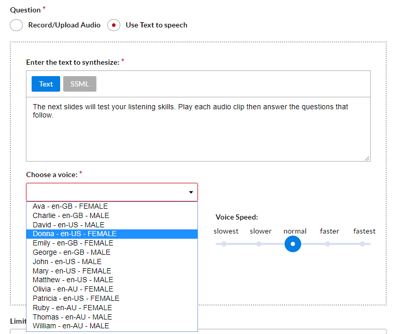The height and width of the screenshot is (334, 395).
Task: Select Olivia en-AU female voice
Action: 73,289
